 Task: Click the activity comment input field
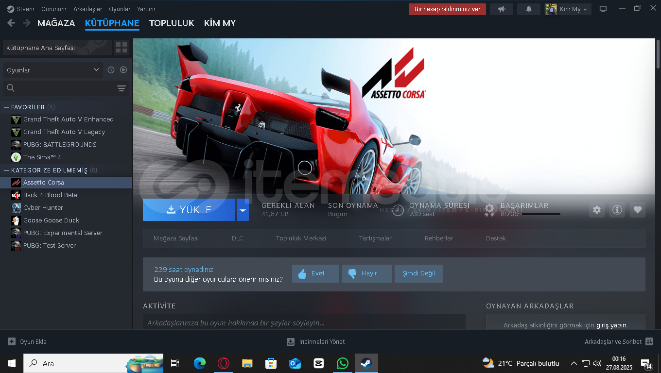click(304, 322)
